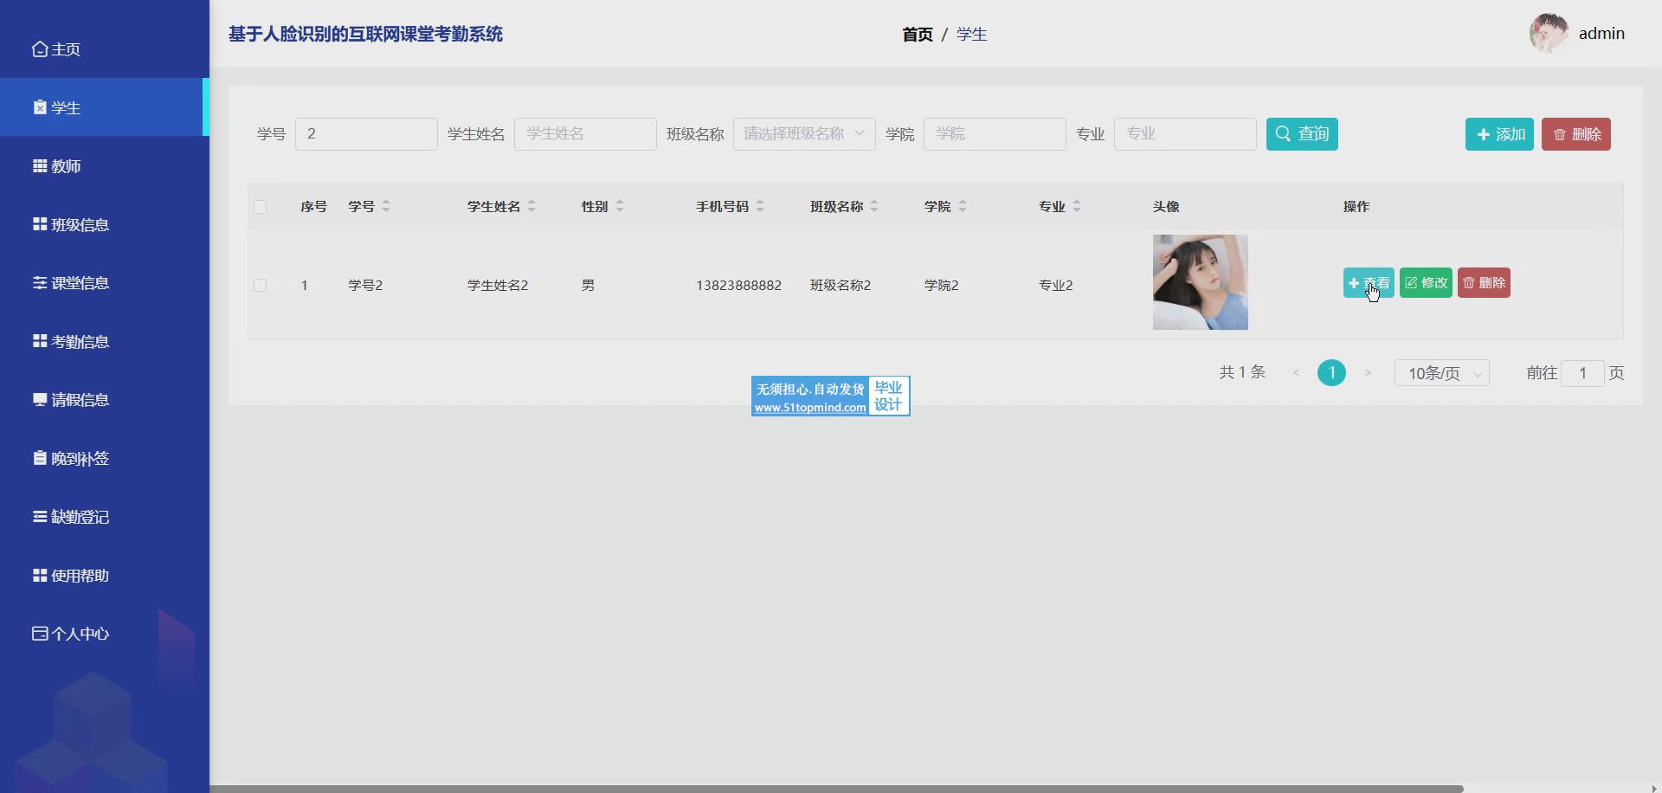Screen dimensions: 1662x793
Task: Click the 教师 grid icon in sidebar
Action: coord(40,166)
